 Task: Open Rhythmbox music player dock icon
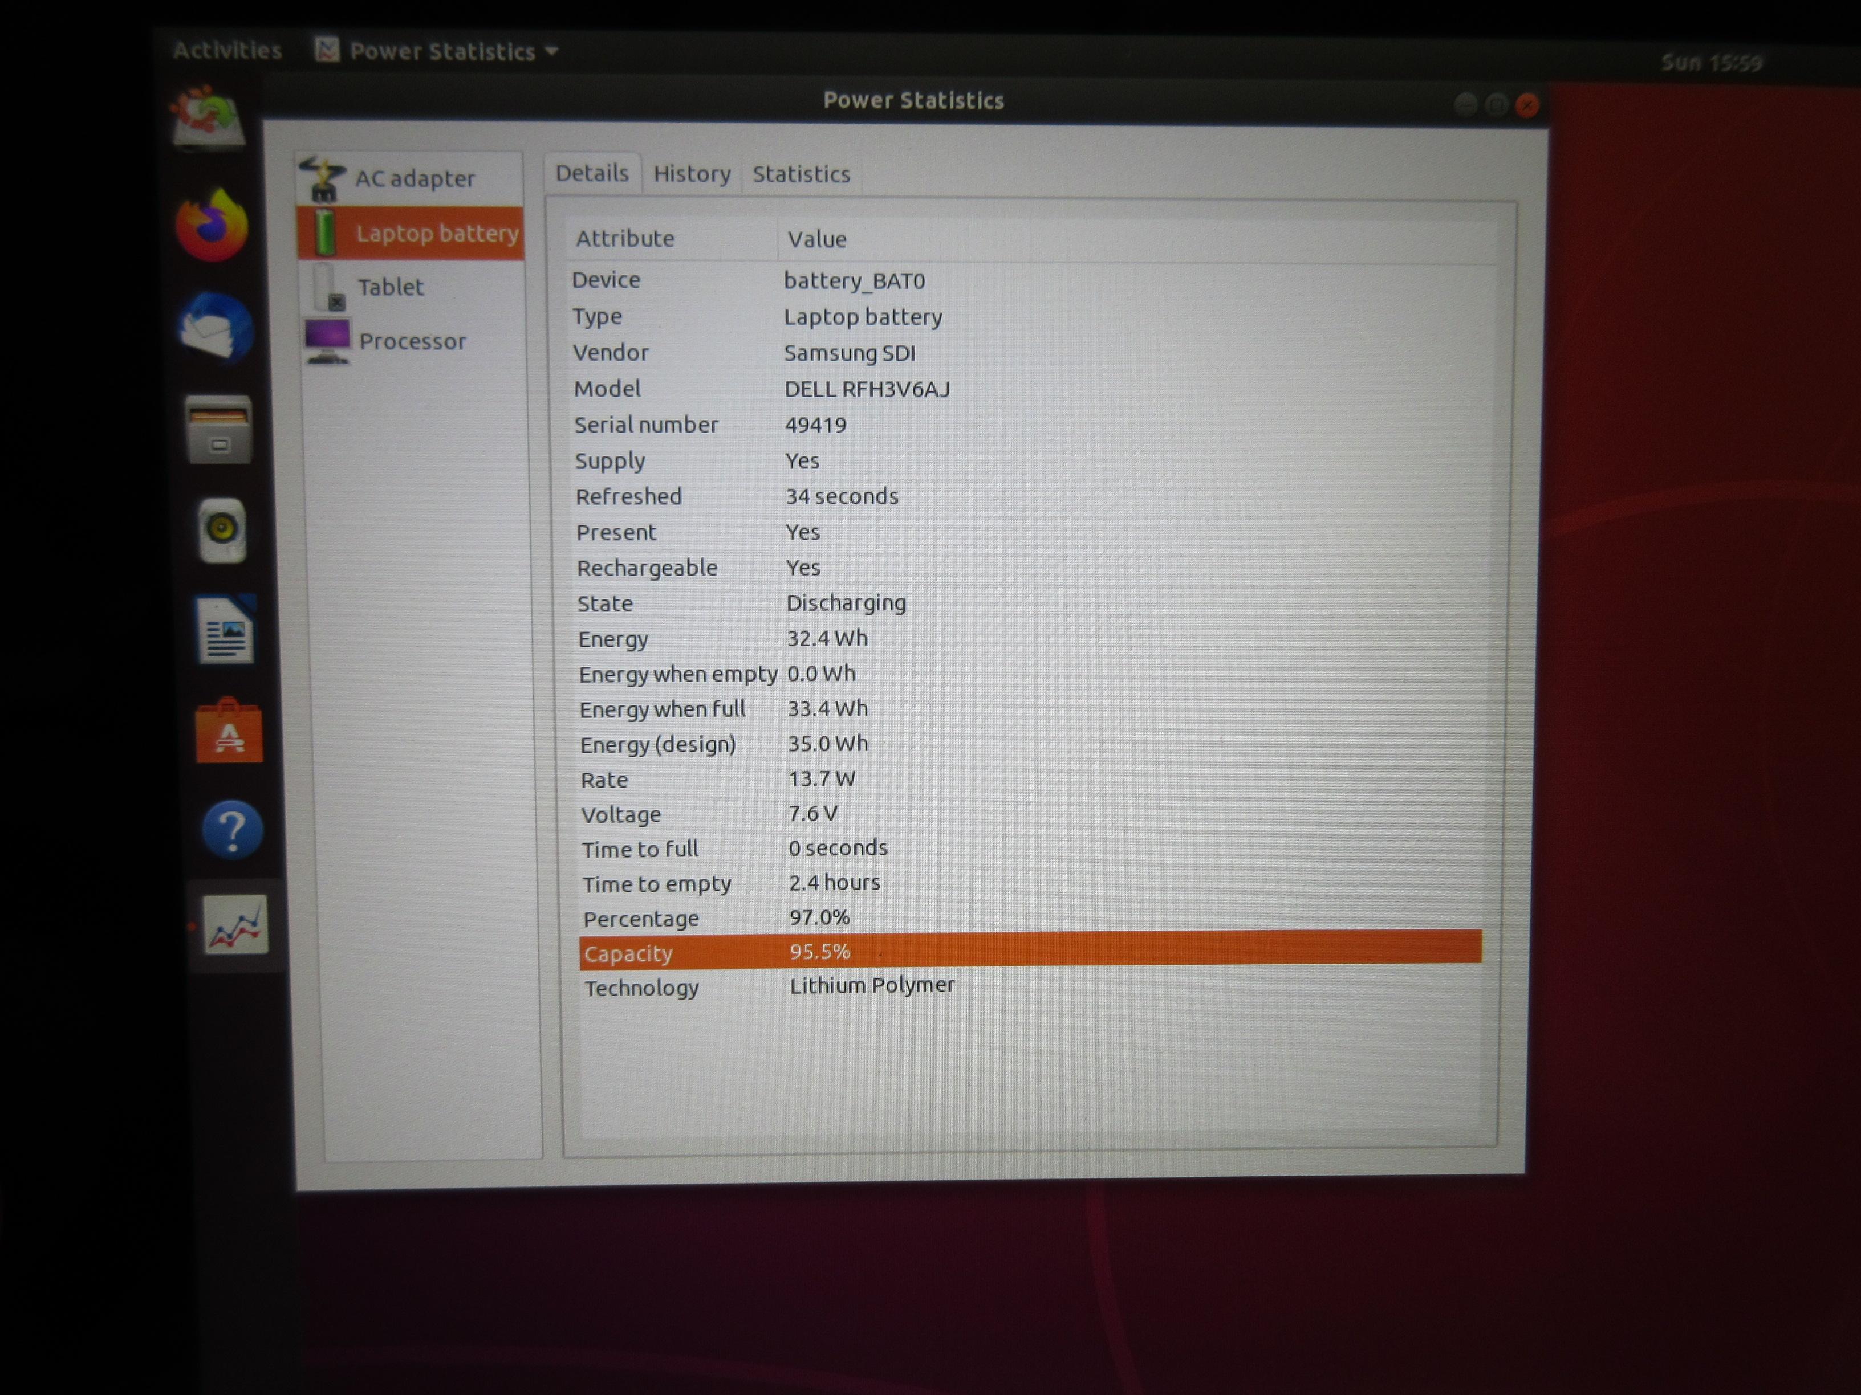tap(223, 530)
